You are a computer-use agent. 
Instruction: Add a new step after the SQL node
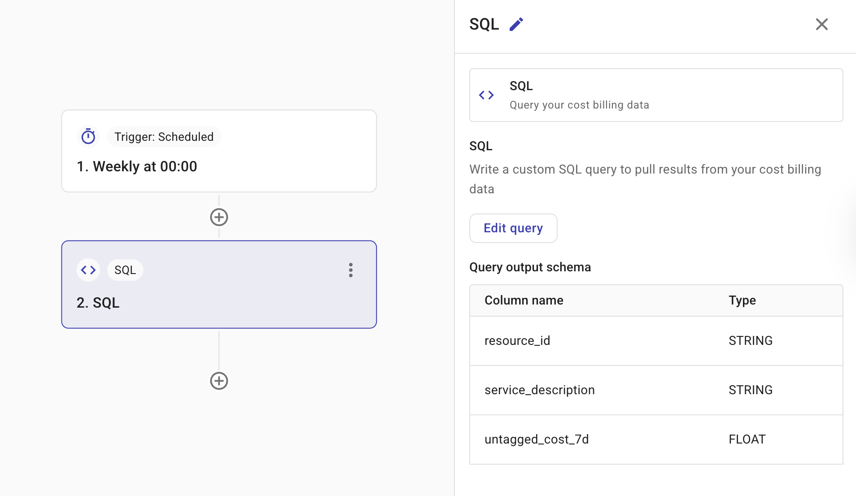pos(219,381)
